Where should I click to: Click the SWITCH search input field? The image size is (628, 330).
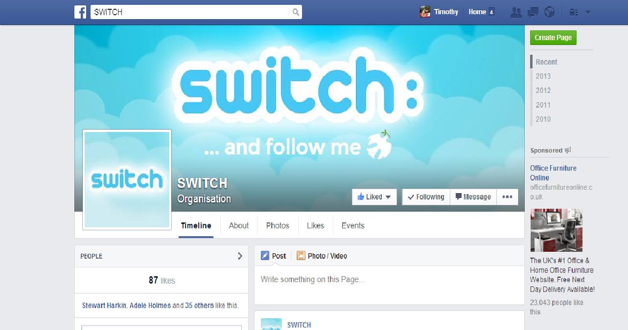coord(190,12)
